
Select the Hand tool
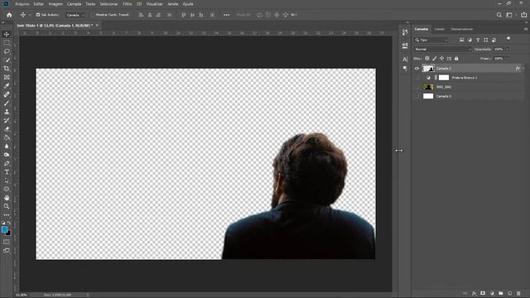(x=7, y=198)
